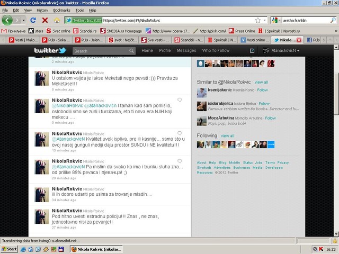Screen dimensions: 339x254
Task: Open the Messages page in Twitter nav
Action: click(x=186, y=51)
